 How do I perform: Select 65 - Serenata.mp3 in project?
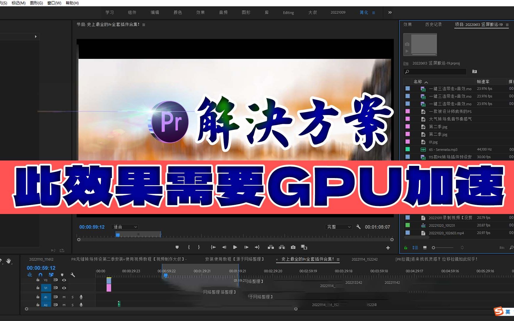pyautogui.click(x=443, y=150)
